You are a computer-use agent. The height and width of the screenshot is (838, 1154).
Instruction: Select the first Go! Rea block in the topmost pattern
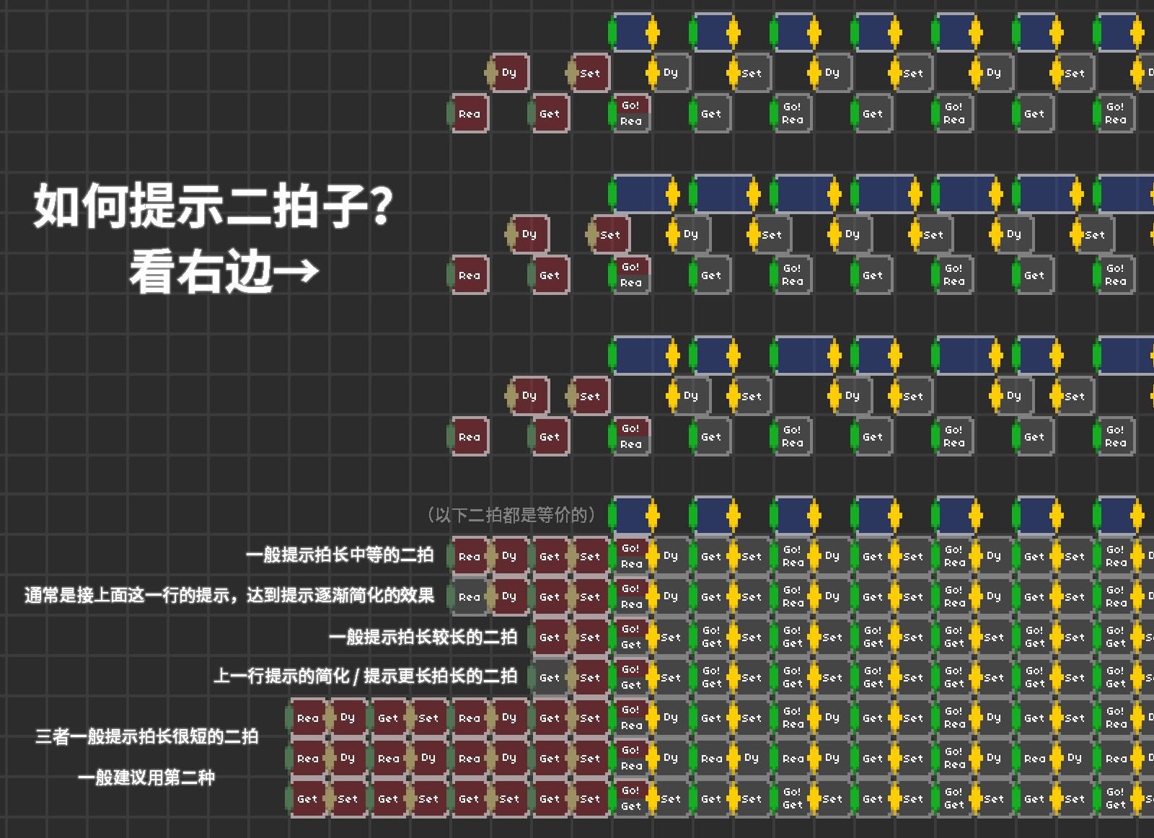(x=631, y=114)
